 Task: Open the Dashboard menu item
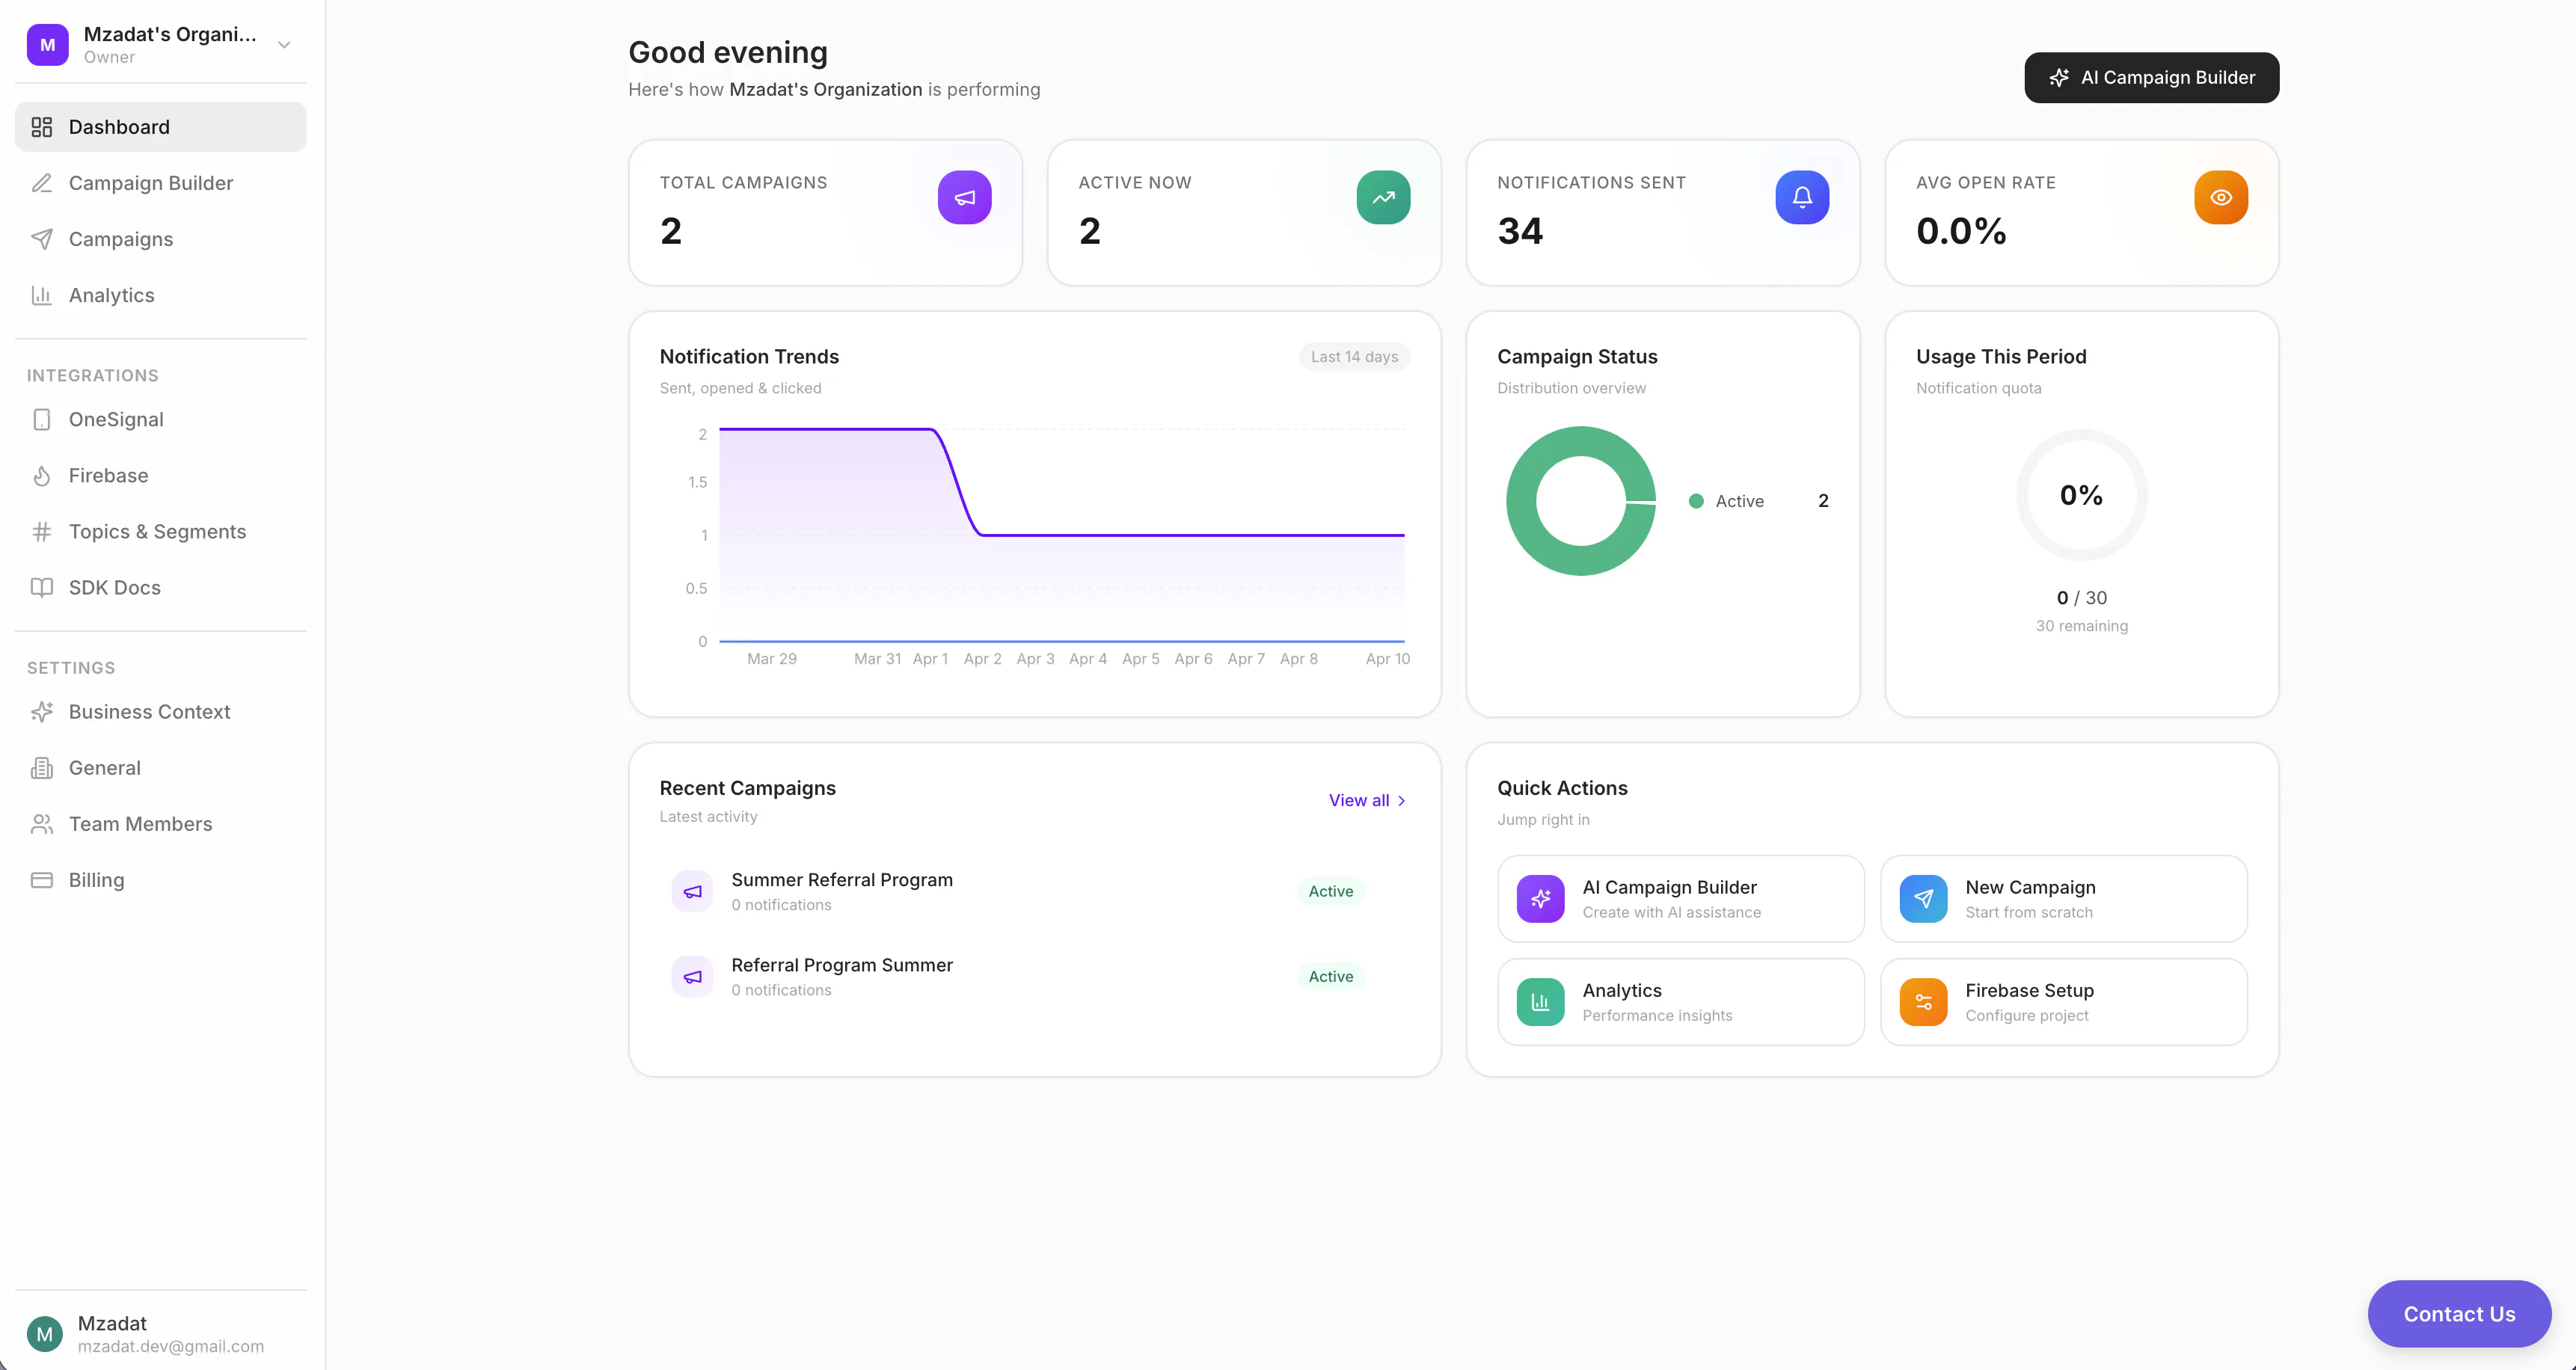160,127
